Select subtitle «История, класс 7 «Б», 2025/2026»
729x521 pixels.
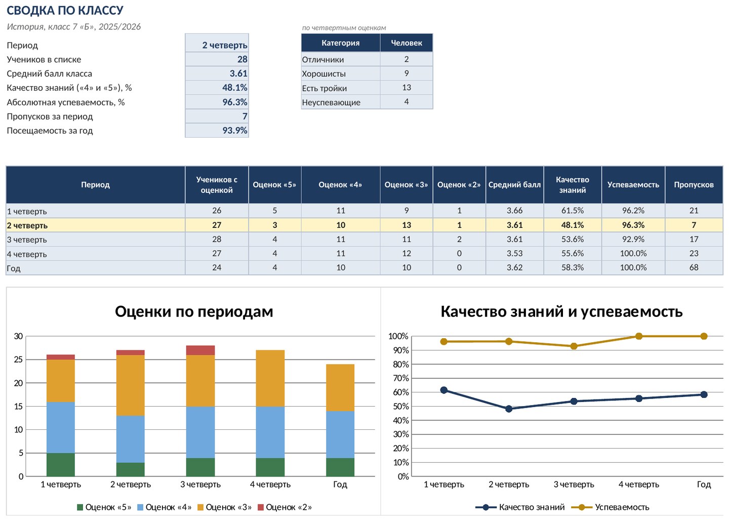click(x=74, y=27)
